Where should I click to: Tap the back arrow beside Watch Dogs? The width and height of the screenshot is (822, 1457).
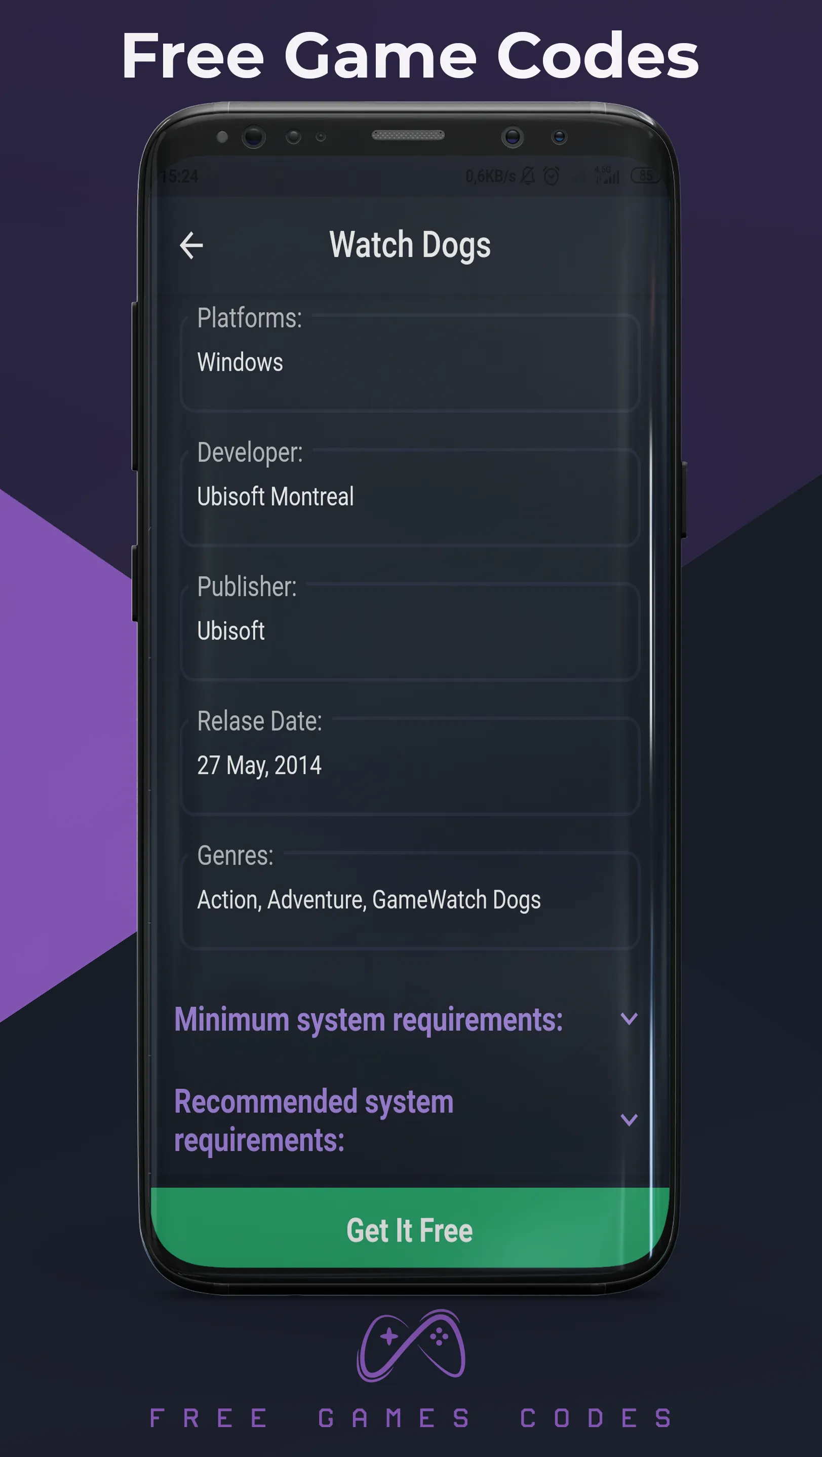point(191,245)
